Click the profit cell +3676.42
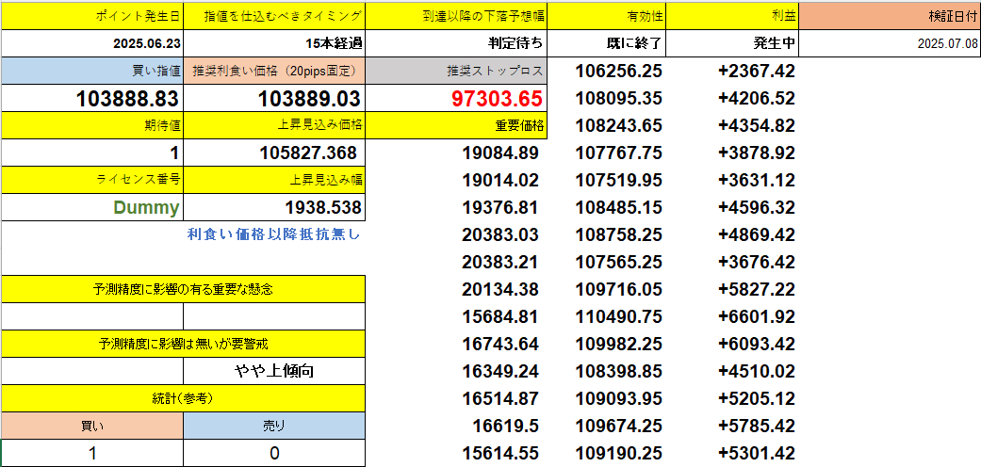The width and height of the screenshot is (981, 467). point(757,262)
